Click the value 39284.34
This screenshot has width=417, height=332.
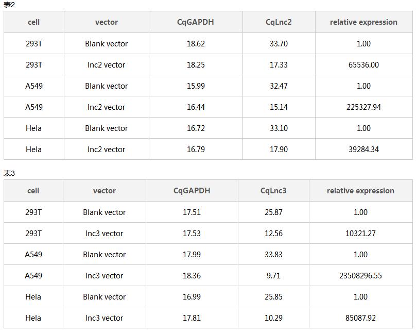(x=363, y=150)
